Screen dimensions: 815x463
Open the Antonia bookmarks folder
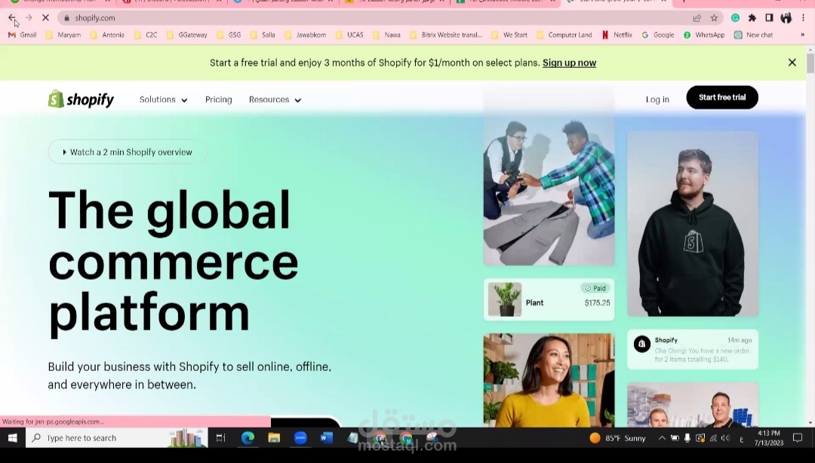point(108,35)
